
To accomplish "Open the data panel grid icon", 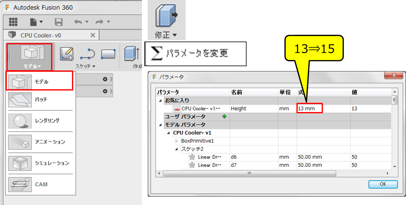I will [x=13, y=22].
